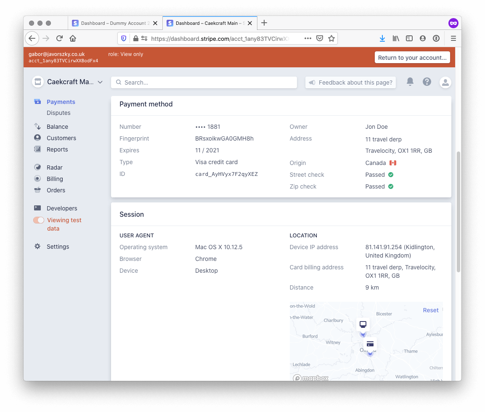Image resolution: width=485 pixels, height=412 pixels.
Task: Go to the browser home page
Action: click(73, 38)
